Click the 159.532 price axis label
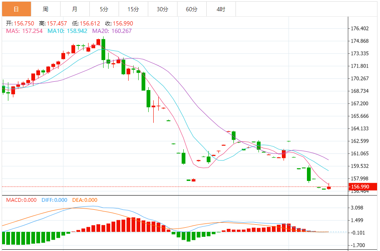The image size is (380, 251). (x=360, y=166)
